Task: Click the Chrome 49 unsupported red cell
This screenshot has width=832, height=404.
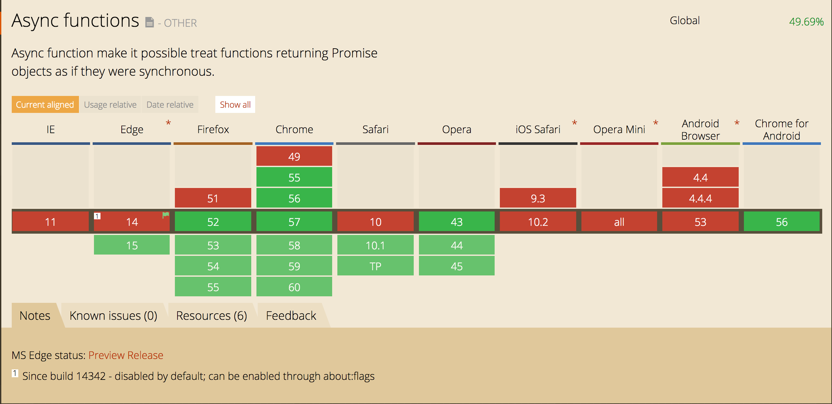Action: 294,156
